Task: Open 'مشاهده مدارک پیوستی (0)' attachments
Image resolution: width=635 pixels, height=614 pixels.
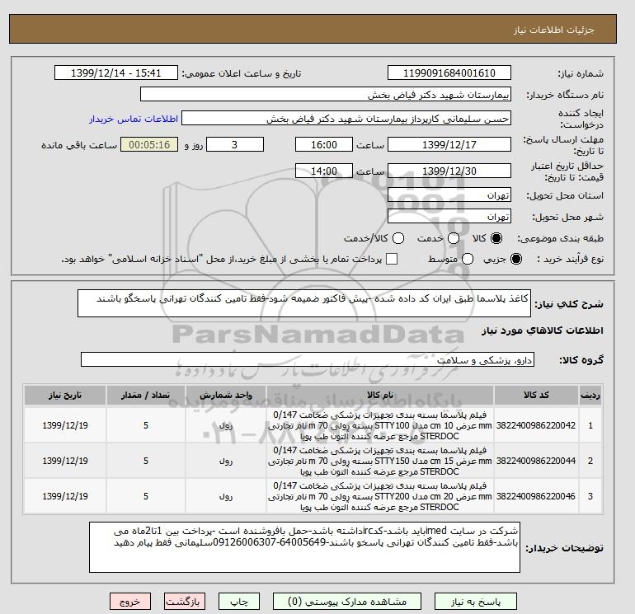Action: tap(347, 602)
